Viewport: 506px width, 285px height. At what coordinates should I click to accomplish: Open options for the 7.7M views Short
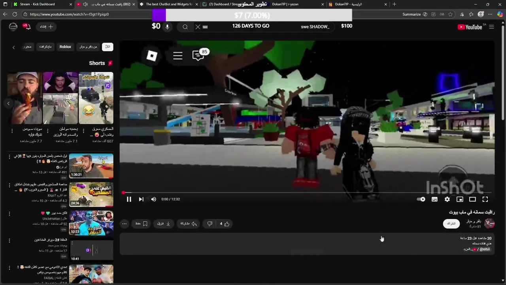click(12, 131)
